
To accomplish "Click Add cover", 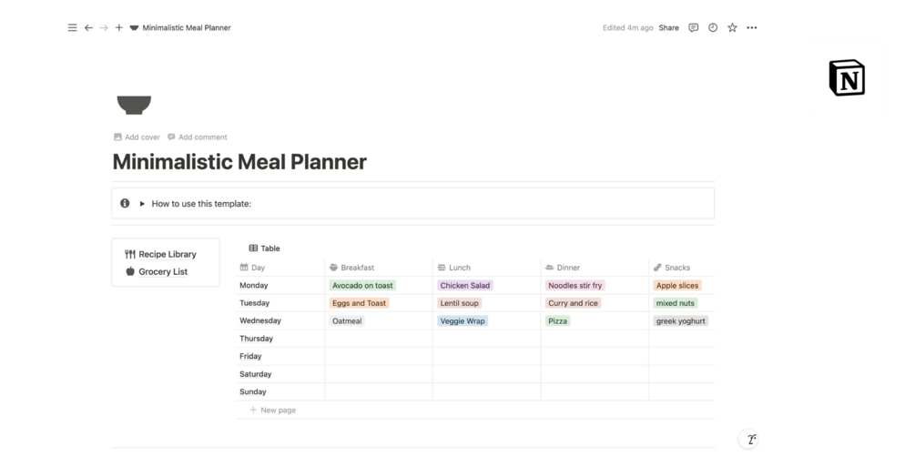I will click(137, 137).
